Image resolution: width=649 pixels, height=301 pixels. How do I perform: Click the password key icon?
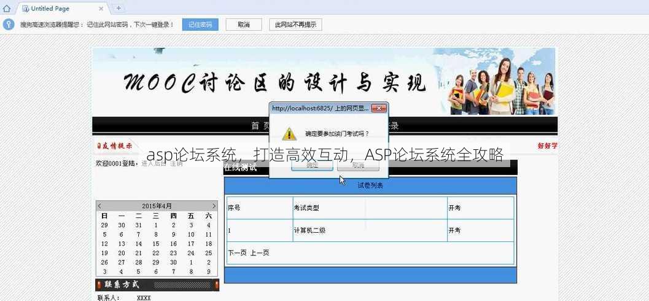tap(8, 25)
